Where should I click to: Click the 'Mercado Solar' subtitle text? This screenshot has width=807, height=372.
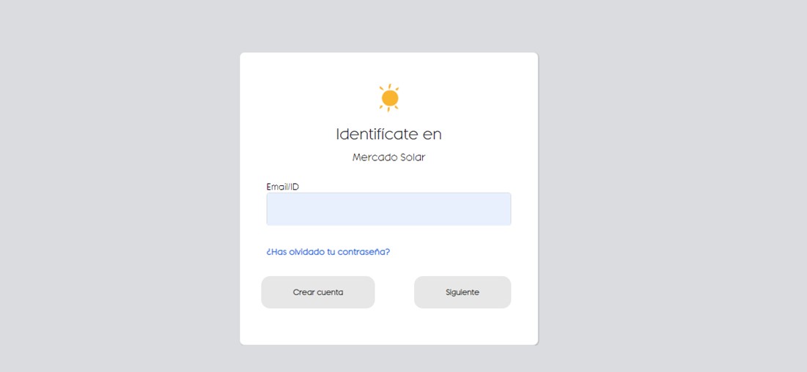388,157
